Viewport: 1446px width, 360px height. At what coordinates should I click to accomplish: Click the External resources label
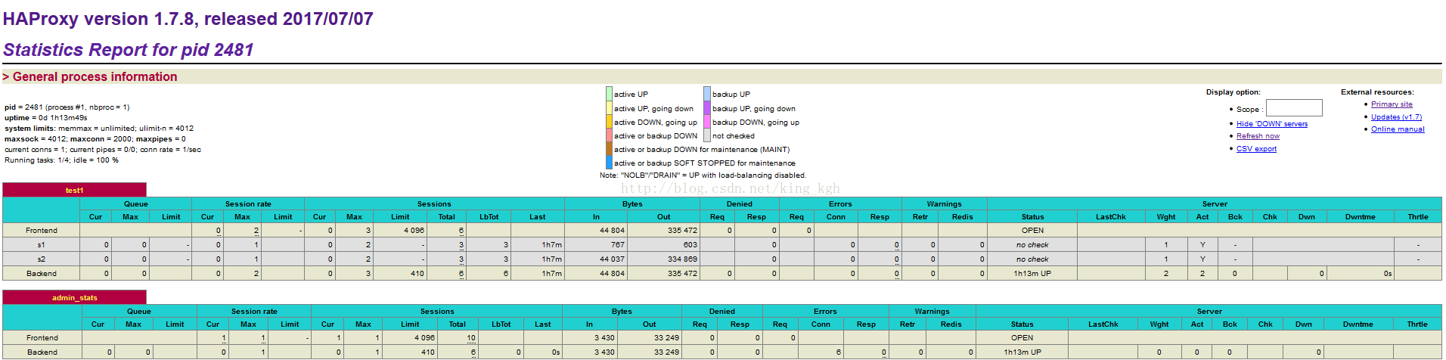pyautogui.click(x=1377, y=92)
